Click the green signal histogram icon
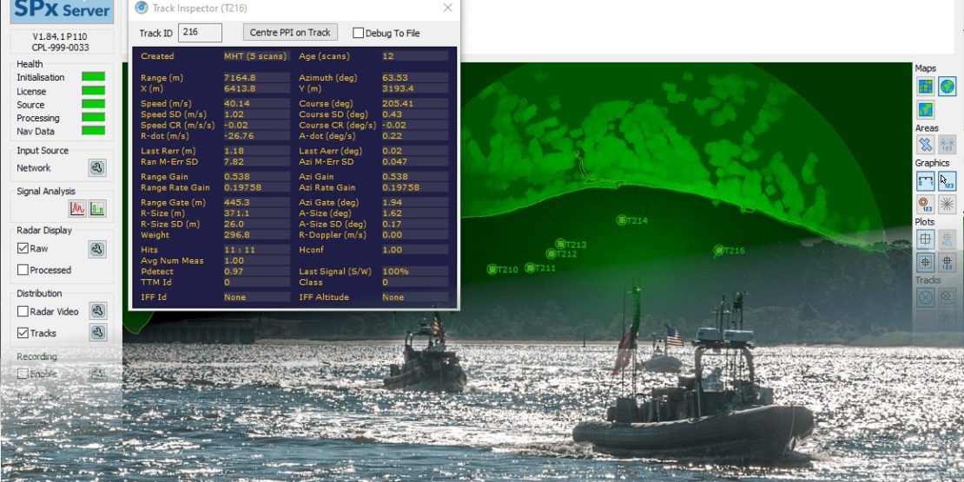964x482 pixels. coord(97,209)
